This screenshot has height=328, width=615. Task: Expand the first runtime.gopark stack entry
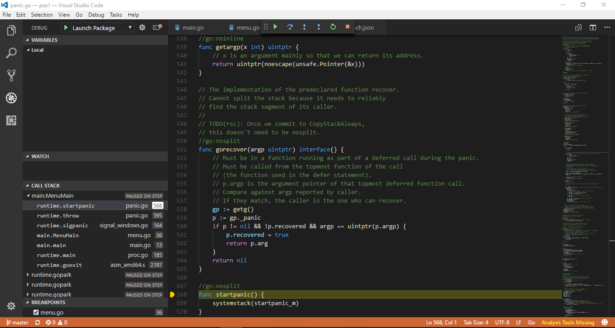pos(27,275)
